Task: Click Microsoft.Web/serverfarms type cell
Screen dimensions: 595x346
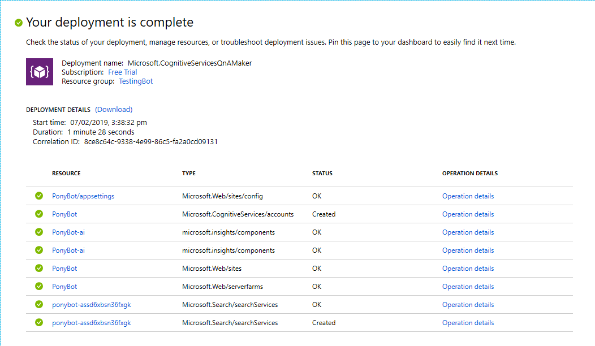Action: point(222,287)
